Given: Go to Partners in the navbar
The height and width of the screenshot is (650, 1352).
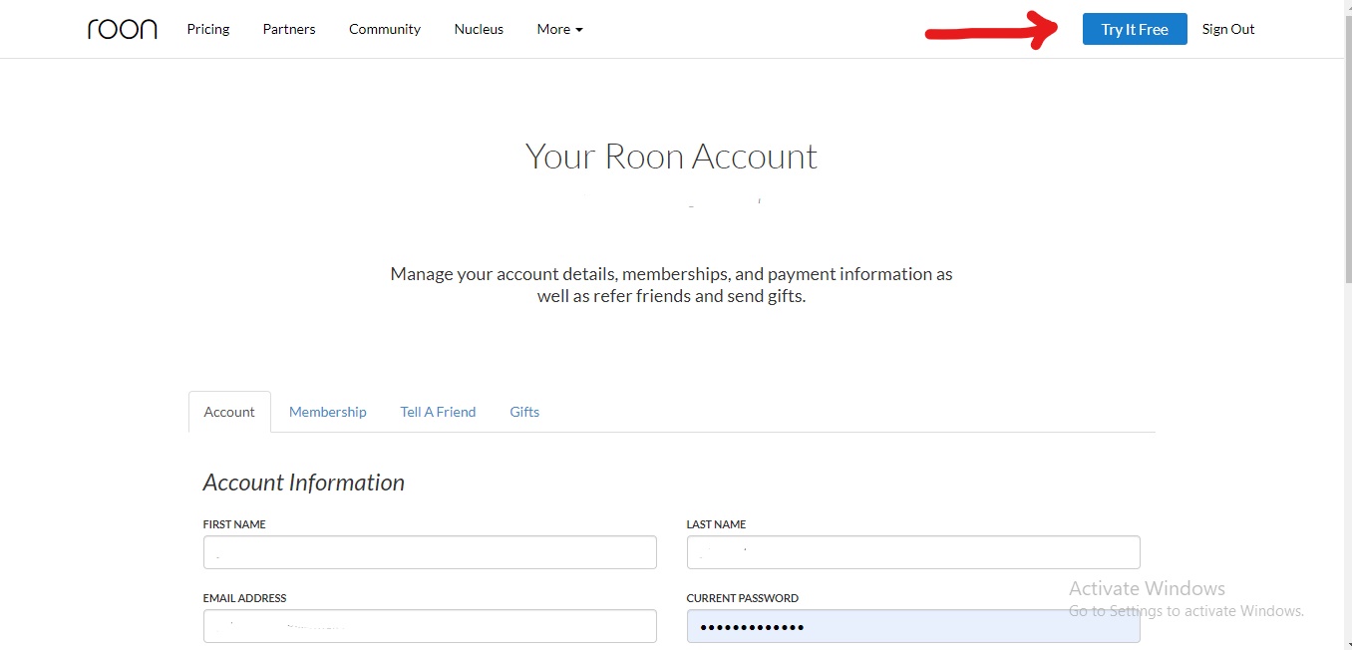Looking at the screenshot, I should point(289,29).
